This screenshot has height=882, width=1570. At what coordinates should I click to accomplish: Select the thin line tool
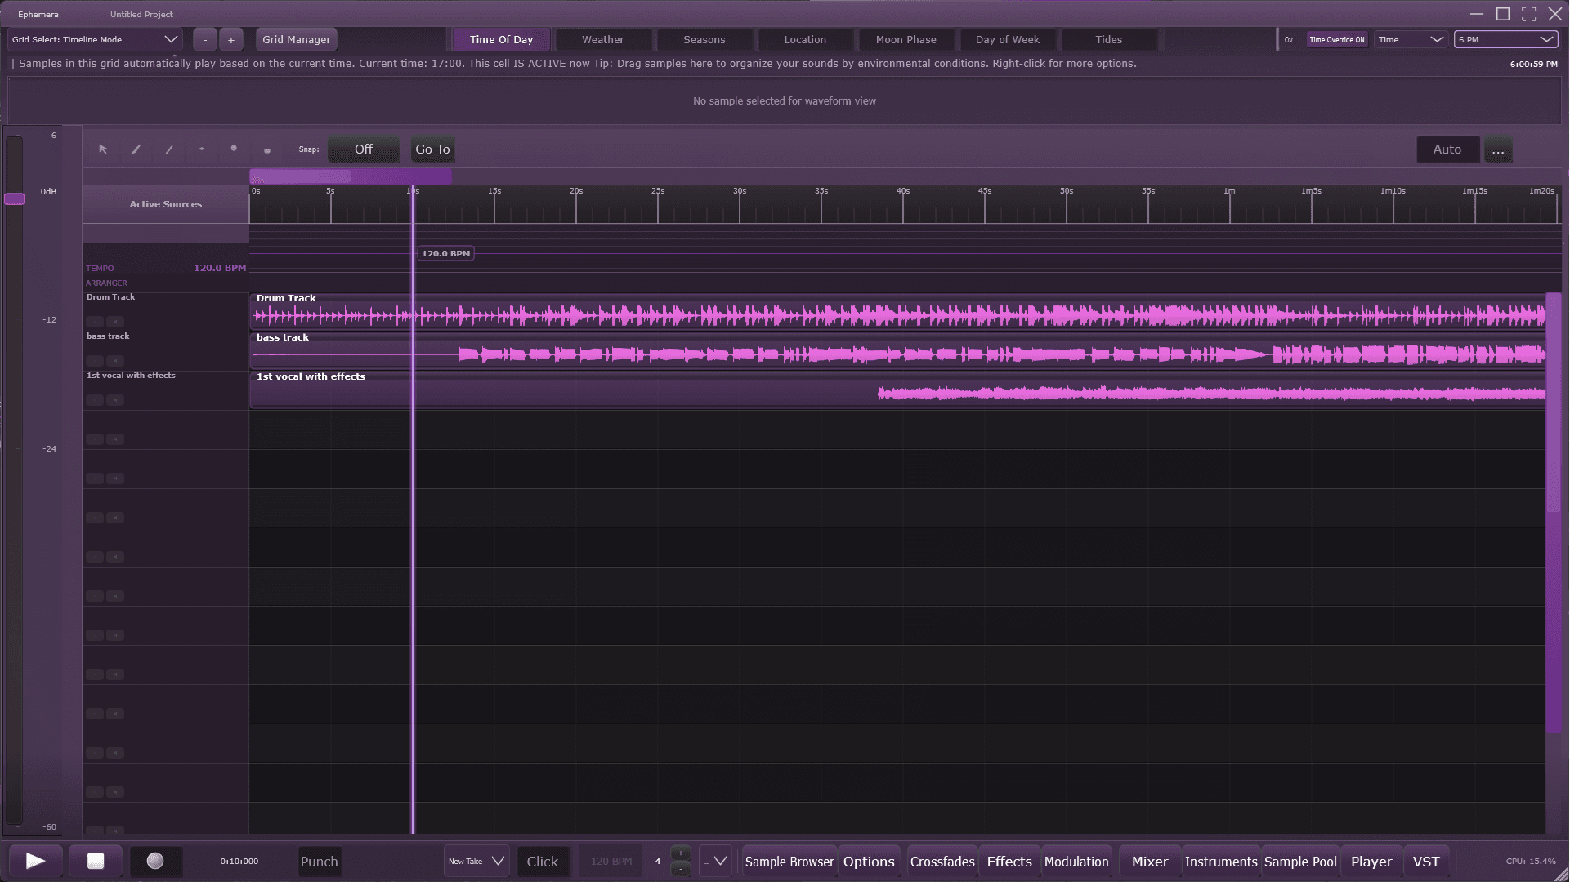pyautogui.click(x=169, y=149)
